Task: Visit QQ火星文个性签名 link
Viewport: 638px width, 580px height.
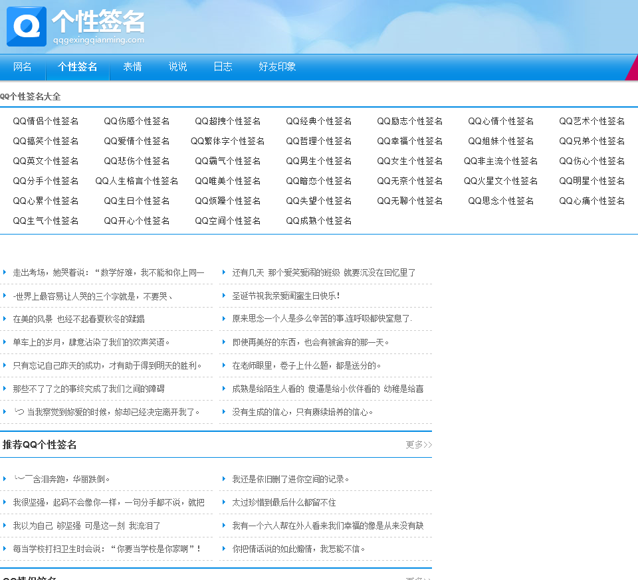Action: pos(501,181)
